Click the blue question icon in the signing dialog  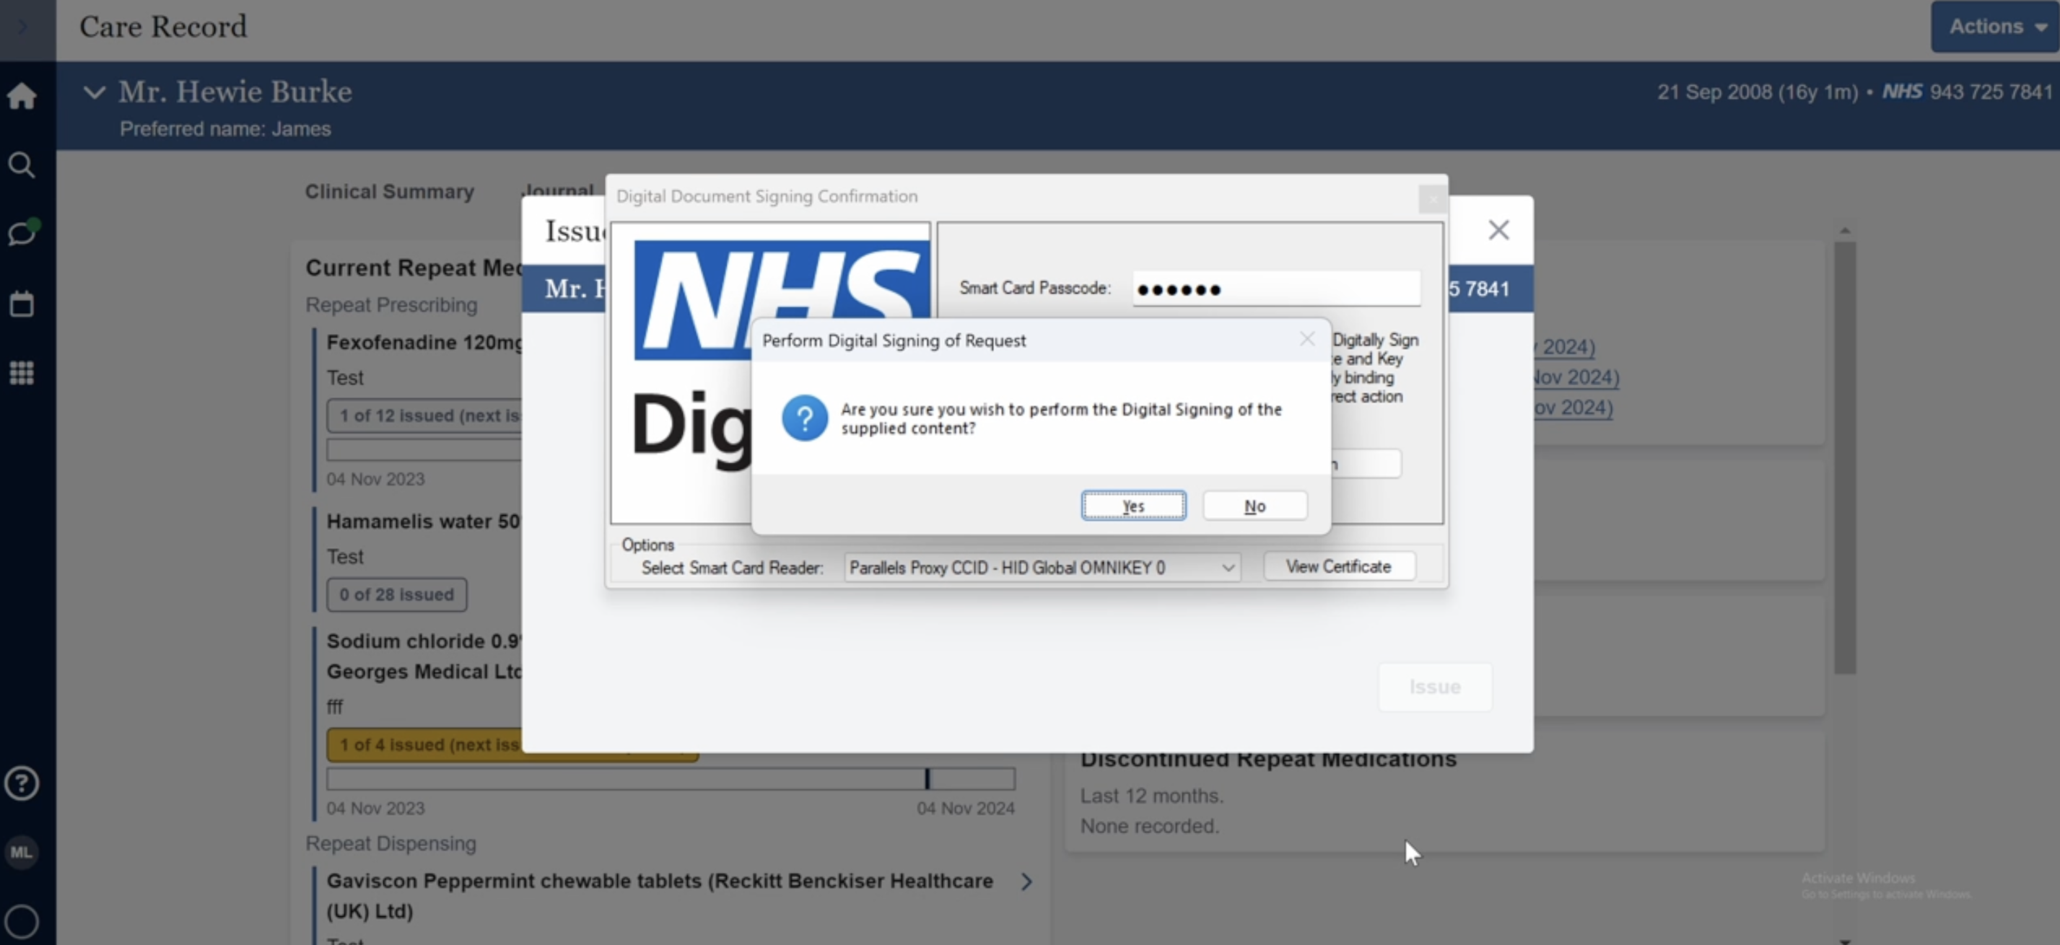pos(803,418)
